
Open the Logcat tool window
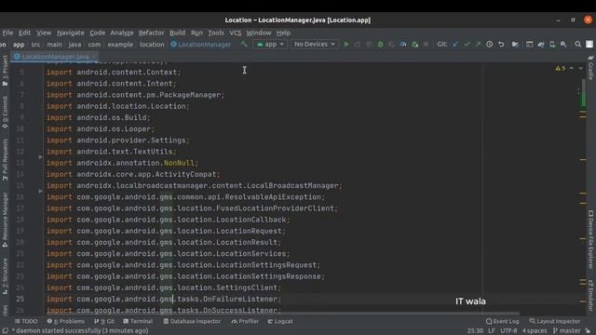pos(280,321)
